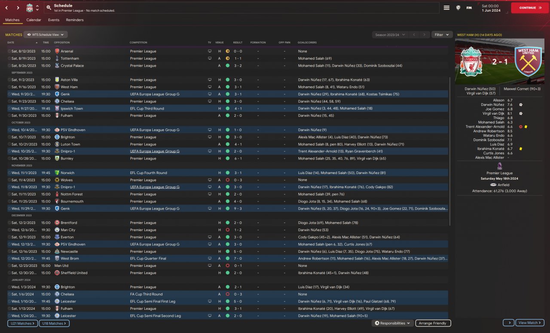Sort by the Competition column header

tap(138, 43)
